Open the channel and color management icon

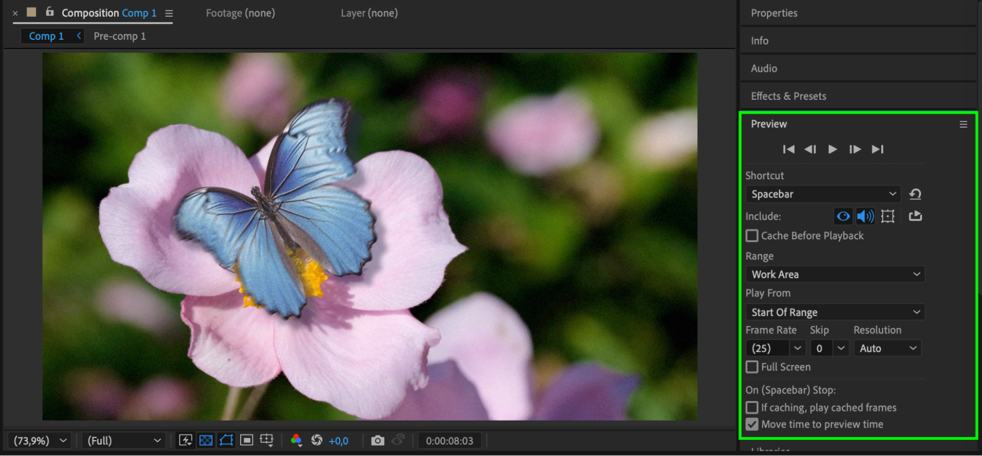pos(296,441)
